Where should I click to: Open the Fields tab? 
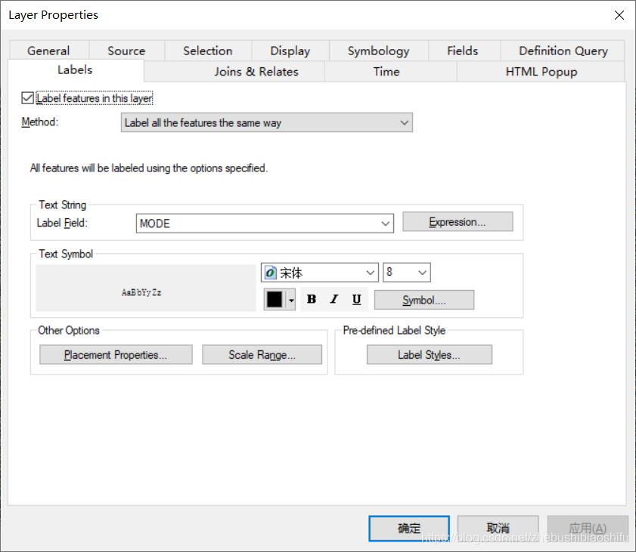pyautogui.click(x=462, y=51)
